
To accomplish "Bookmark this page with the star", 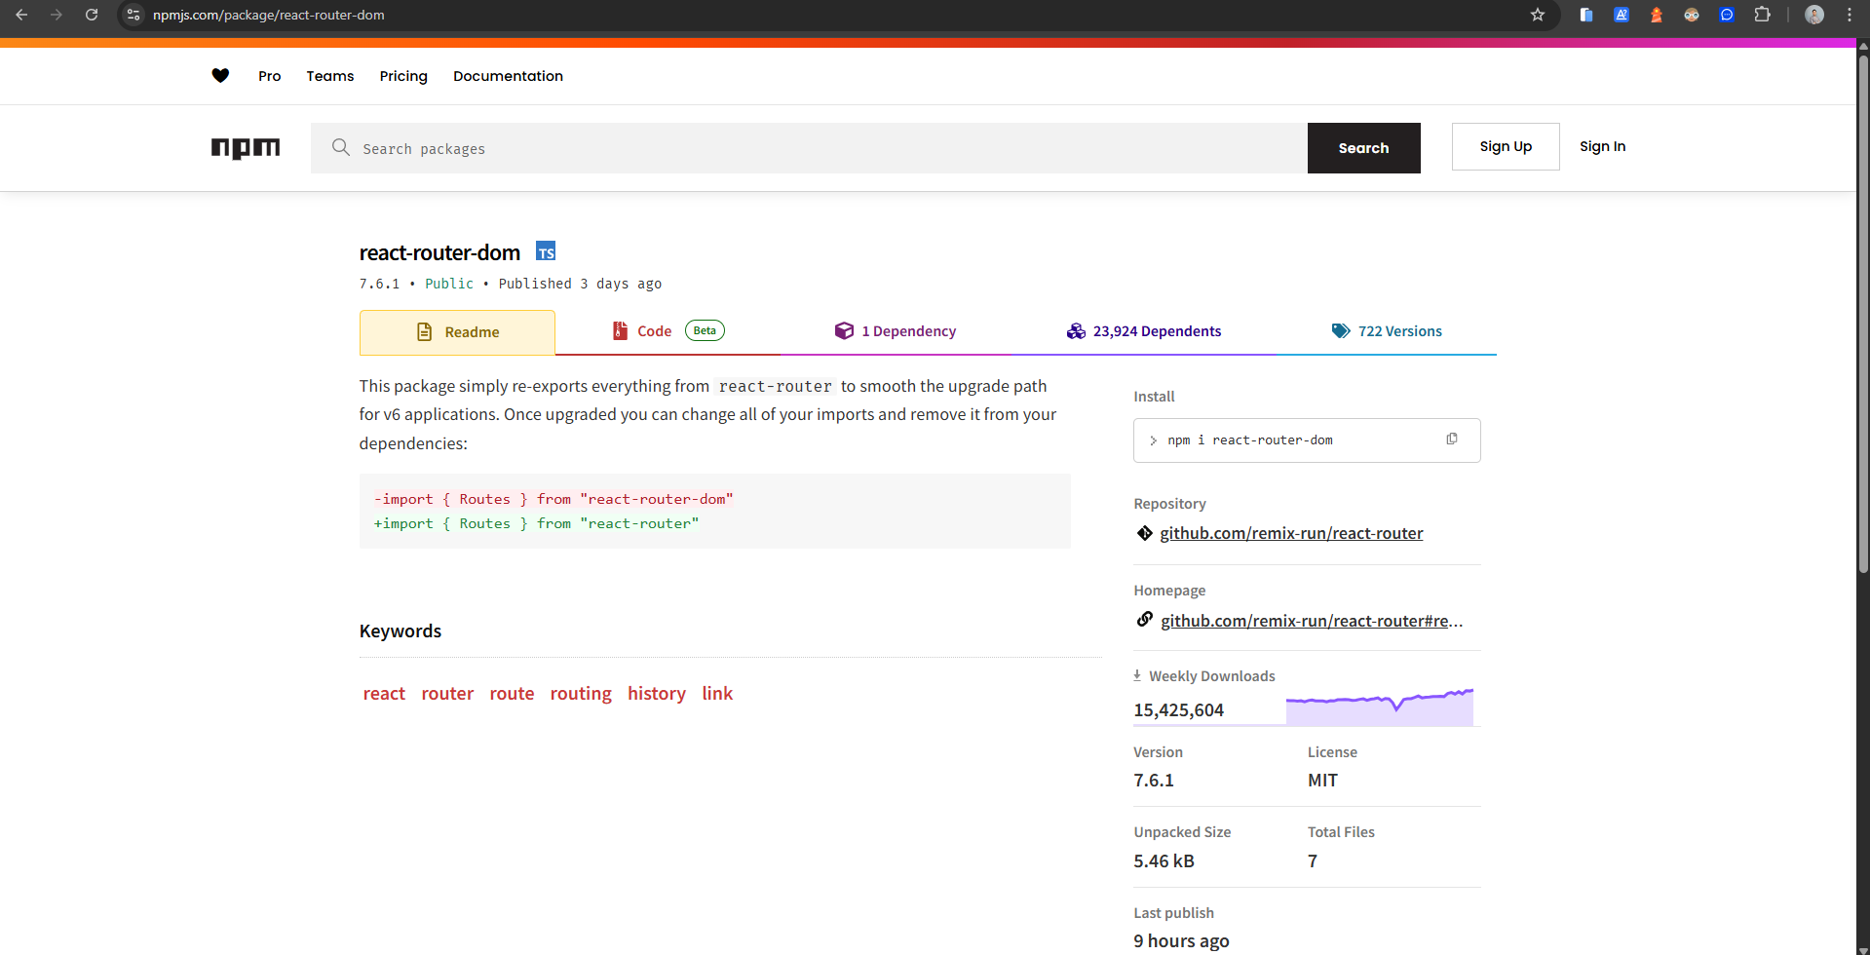I will (x=1538, y=15).
